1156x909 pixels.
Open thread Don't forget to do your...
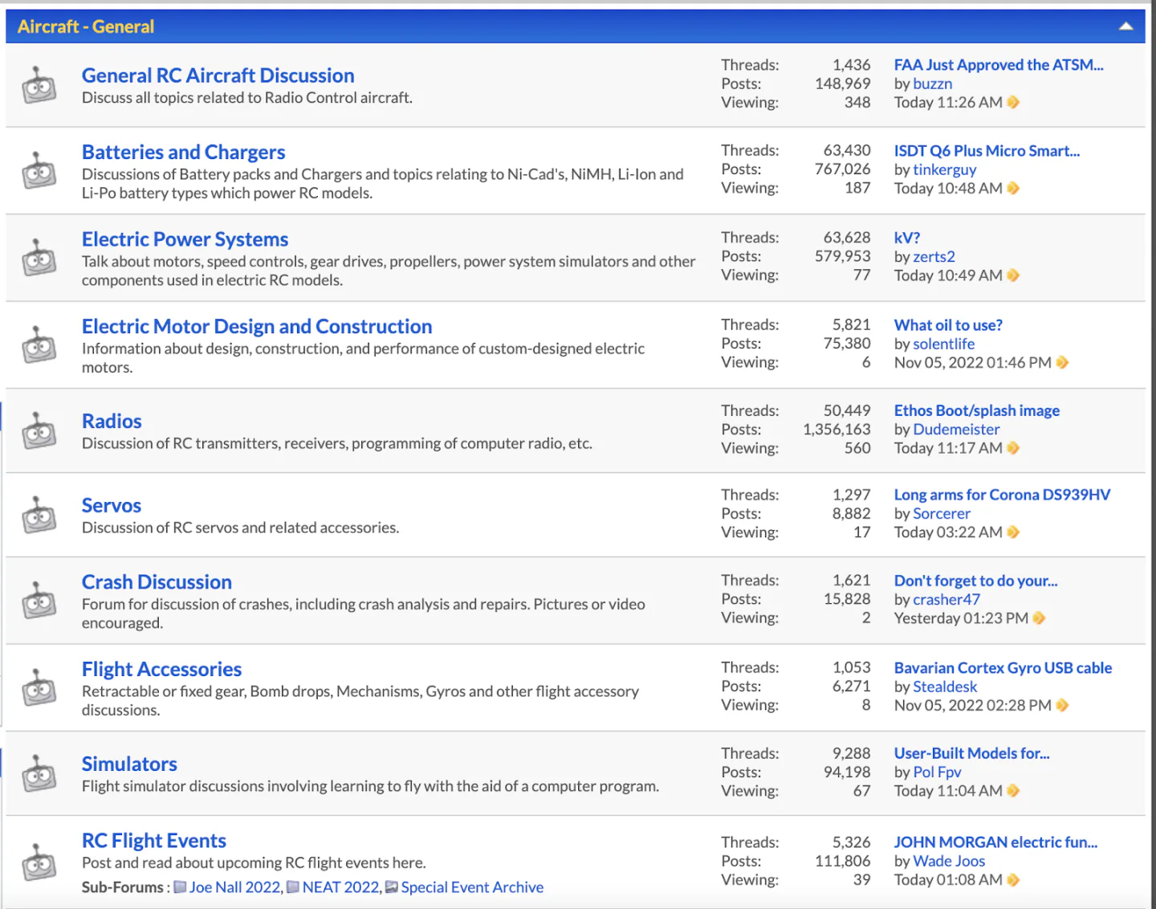pyautogui.click(x=976, y=581)
